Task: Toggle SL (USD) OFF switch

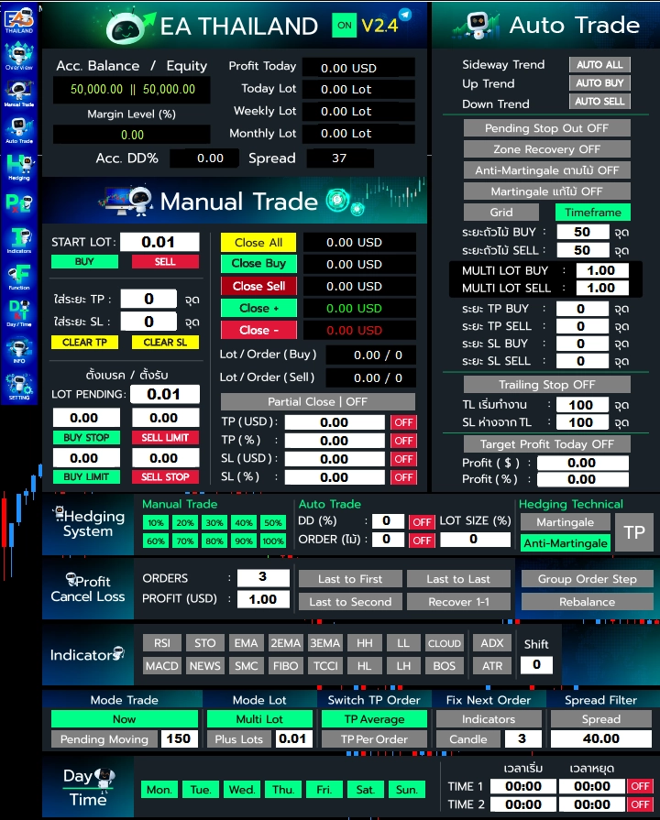Action: [403, 459]
